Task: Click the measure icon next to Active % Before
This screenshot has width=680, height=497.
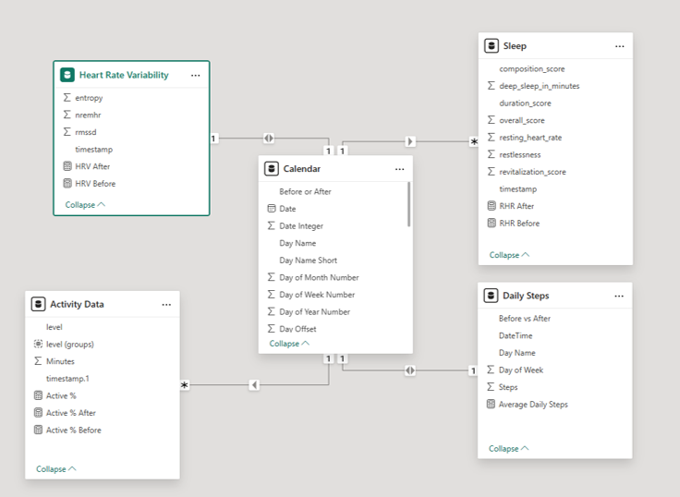Action: click(38, 430)
